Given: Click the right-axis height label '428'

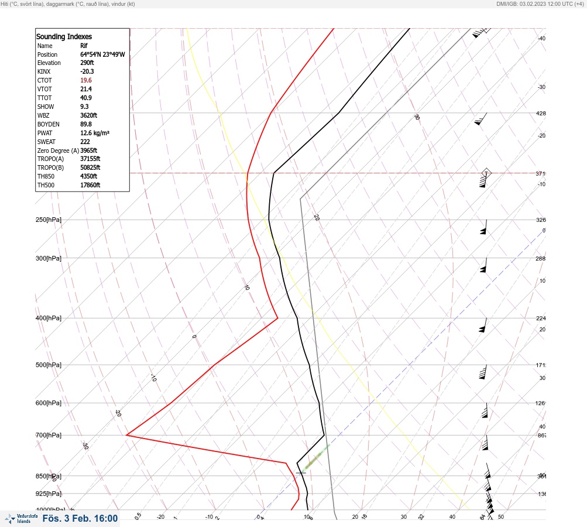Looking at the screenshot, I should click(541, 113).
